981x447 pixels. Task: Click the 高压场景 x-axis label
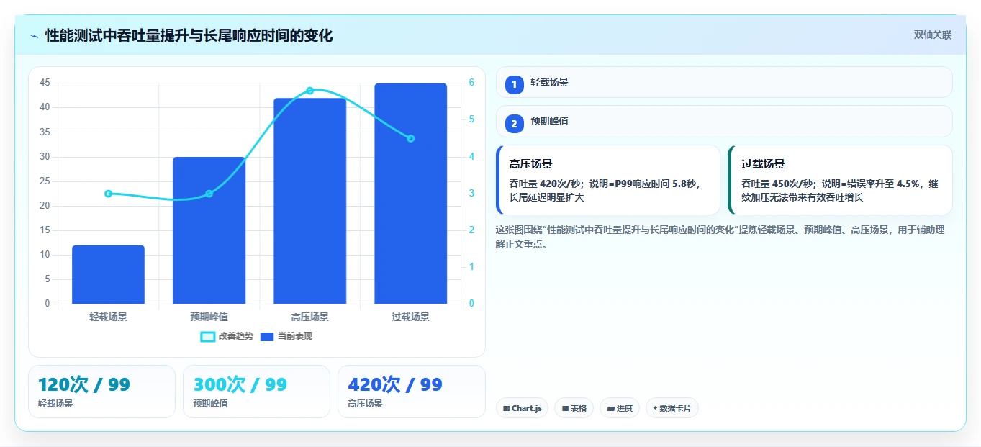pyautogui.click(x=309, y=317)
